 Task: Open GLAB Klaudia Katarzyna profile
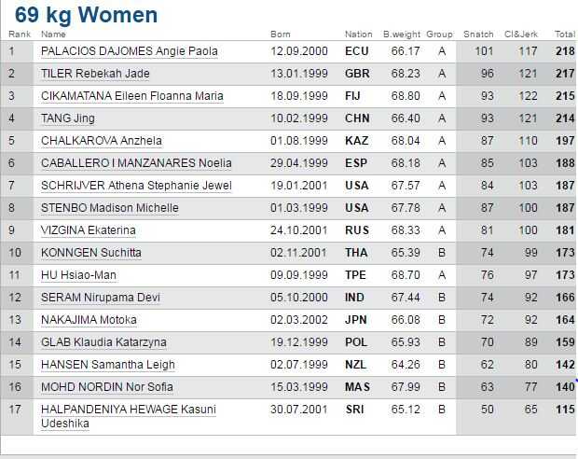[103, 342]
